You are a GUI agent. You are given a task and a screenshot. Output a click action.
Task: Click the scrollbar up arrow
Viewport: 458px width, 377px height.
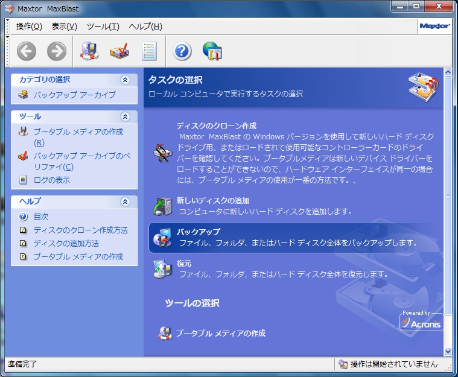(x=448, y=72)
